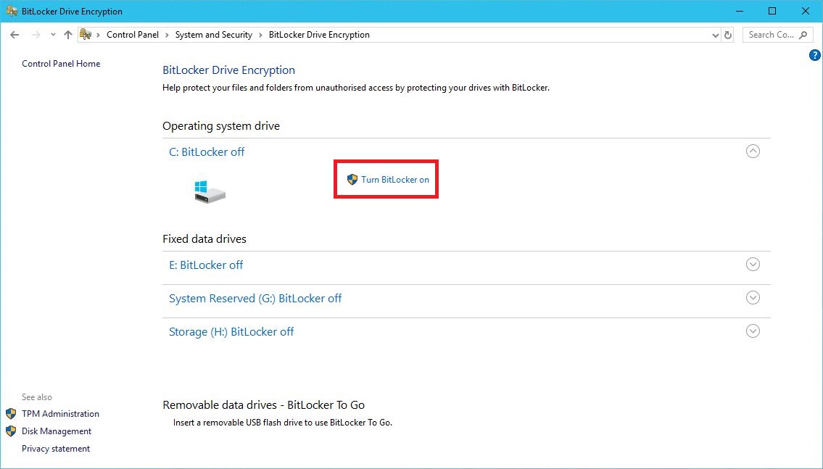823x469 pixels.
Task: Select Control Panel in the breadcrumb
Action: (132, 35)
